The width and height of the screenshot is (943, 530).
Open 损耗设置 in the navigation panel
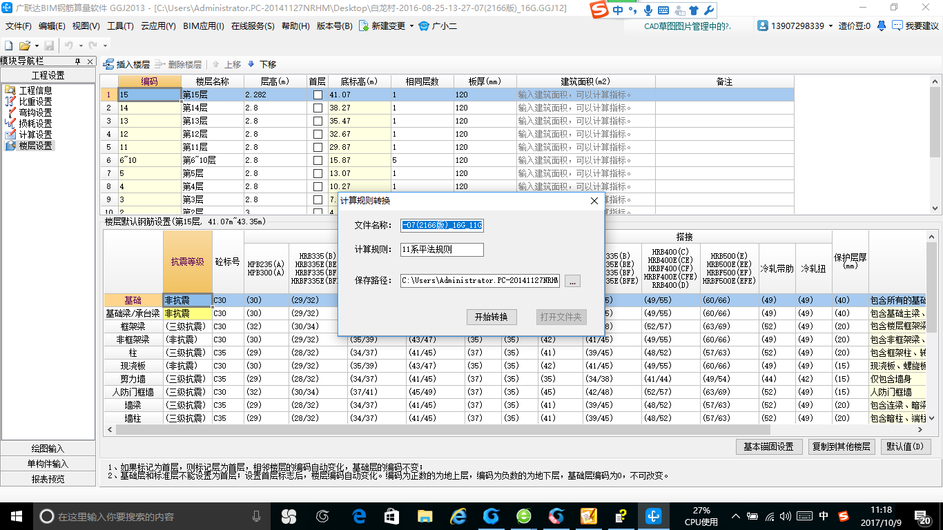click(x=35, y=124)
